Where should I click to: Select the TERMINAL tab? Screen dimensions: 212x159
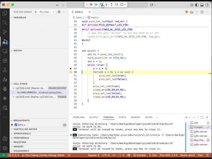pos(109,117)
